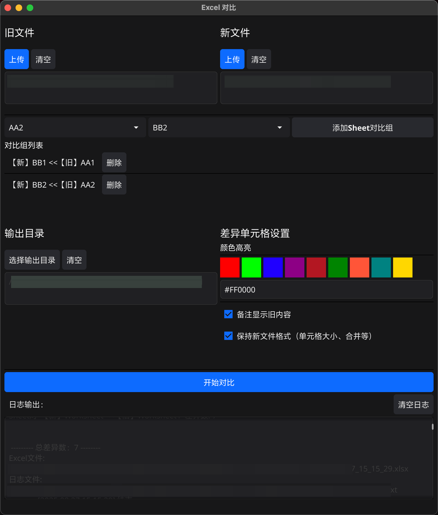Click the upload button under 新文件
The width and height of the screenshot is (438, 515).
(232, 59)
